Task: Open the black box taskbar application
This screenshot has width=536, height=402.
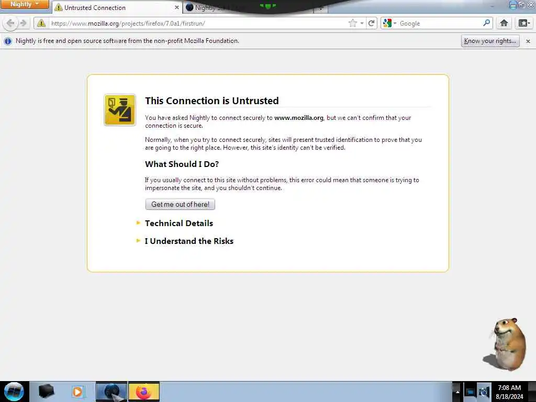Action: [46, 391]
